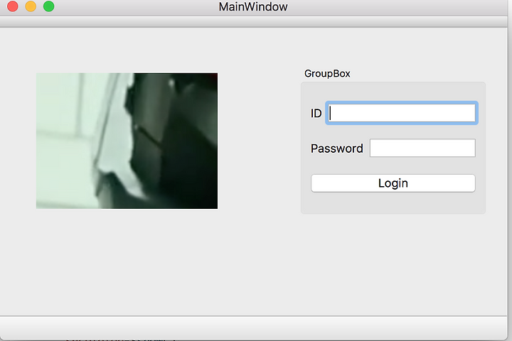This screenshot has height=341, width=512.
Task: Close the MainWindow with red button
Action: [x=12, y=6]
